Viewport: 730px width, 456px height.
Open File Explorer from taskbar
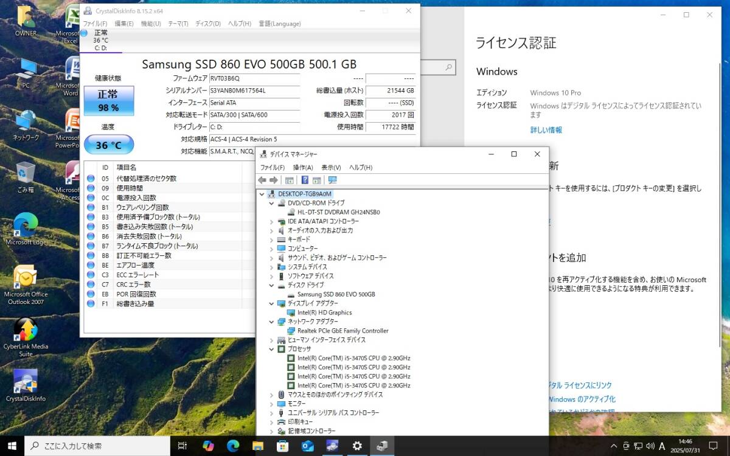[258, 446]
